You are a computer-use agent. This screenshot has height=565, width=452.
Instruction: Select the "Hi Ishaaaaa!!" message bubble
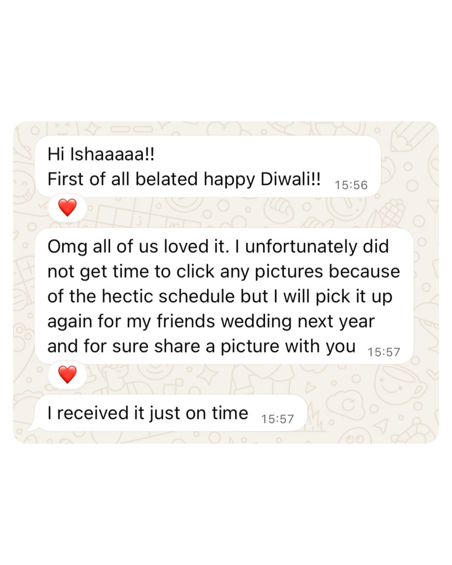click(x=208, y=167)
